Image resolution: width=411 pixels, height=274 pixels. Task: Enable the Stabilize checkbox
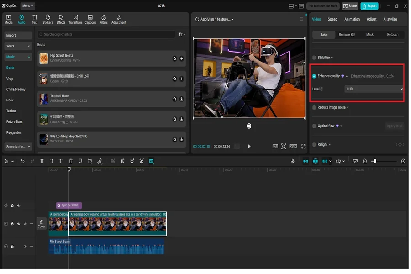[x=314, y=58]
